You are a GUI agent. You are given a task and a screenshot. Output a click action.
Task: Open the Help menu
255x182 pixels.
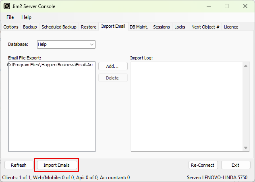tap(26, 17)
